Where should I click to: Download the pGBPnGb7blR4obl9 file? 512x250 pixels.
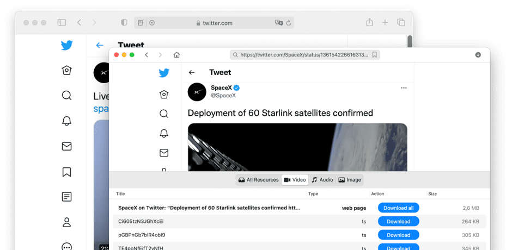click(398, 235)
